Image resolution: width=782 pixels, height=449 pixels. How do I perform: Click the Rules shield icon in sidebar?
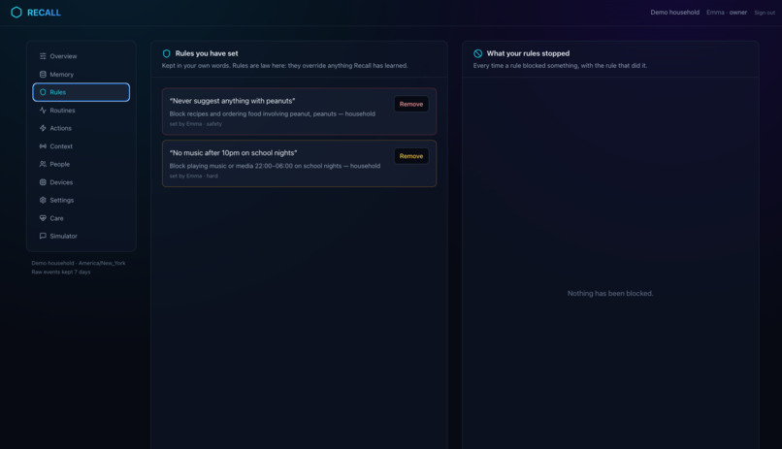[43, 92]
